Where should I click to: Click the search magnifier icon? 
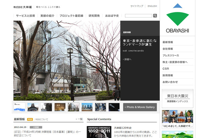click(x=155, y=16)
